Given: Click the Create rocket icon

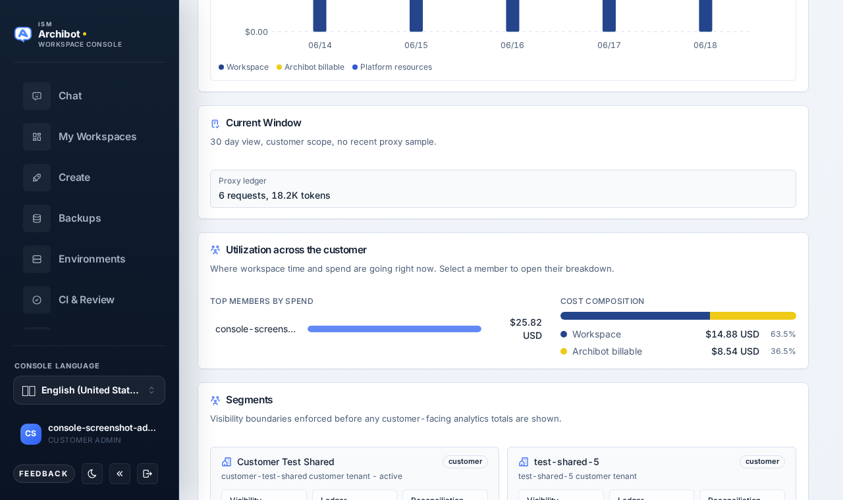Looking at the screenshot, I should pyautogui.click(x=37, y=178).
